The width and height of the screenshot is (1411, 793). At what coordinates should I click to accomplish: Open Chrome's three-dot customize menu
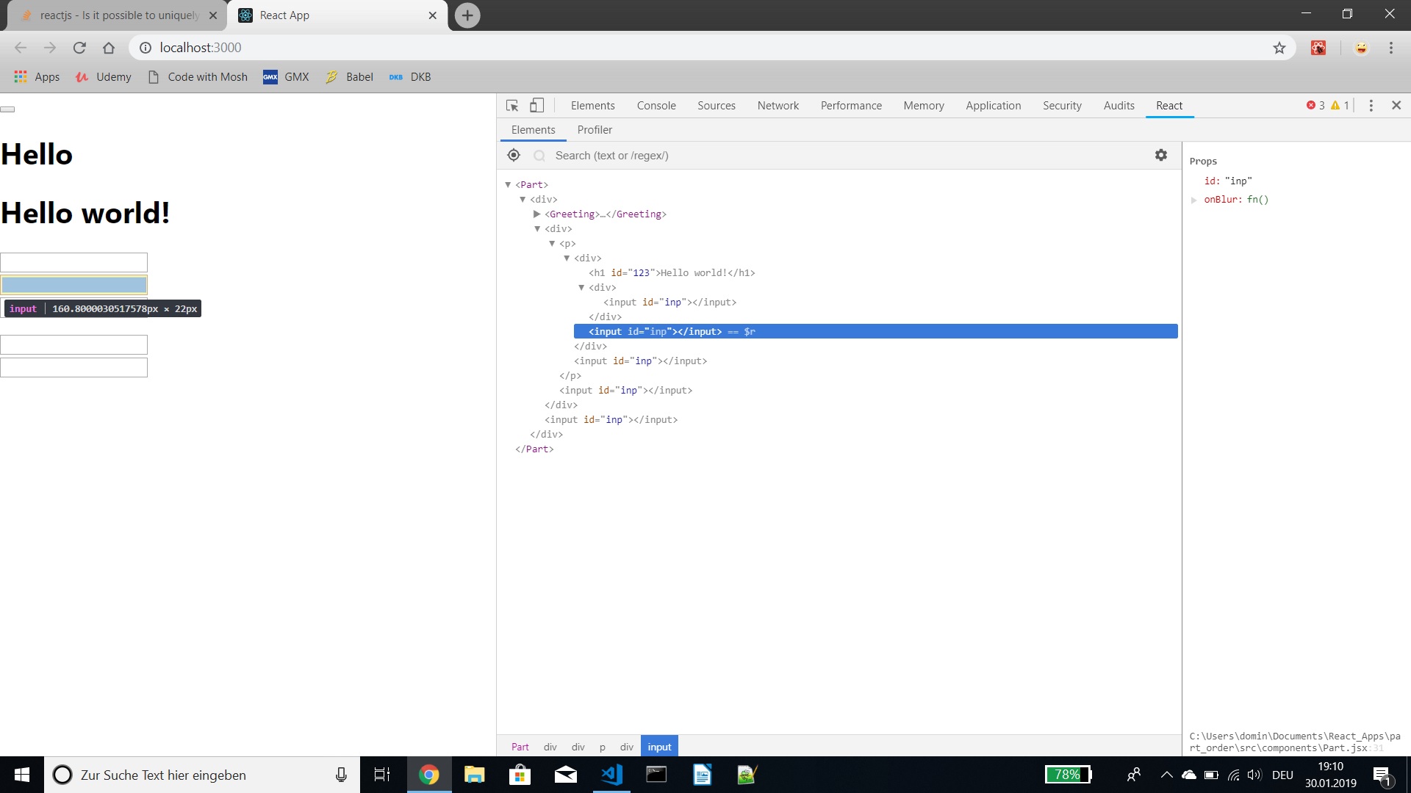[x=1390, y=47]
